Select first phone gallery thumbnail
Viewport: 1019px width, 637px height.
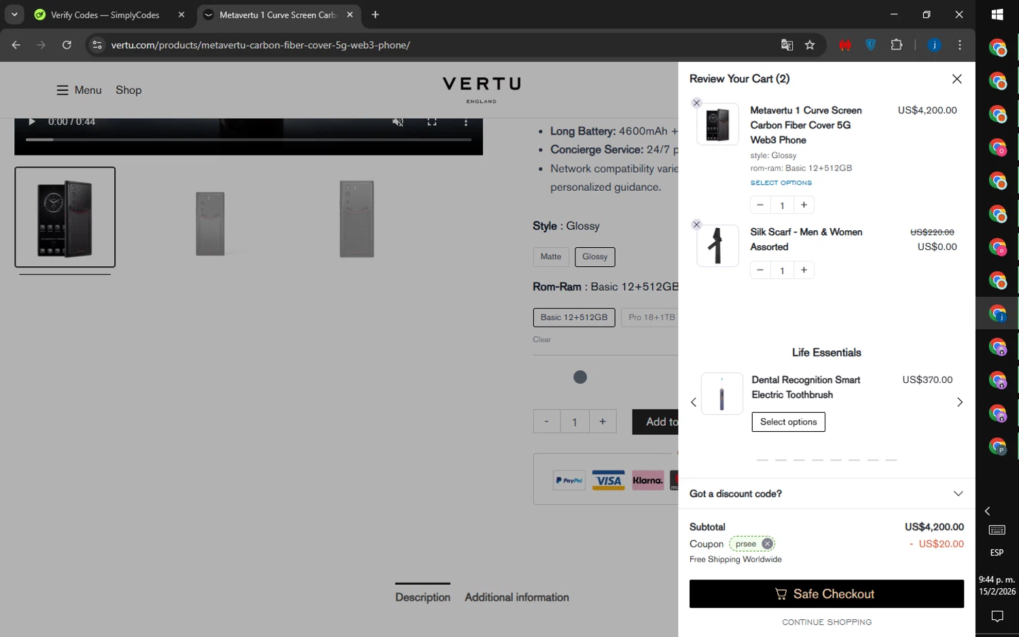pyautogui.click(x=65, y=217)
